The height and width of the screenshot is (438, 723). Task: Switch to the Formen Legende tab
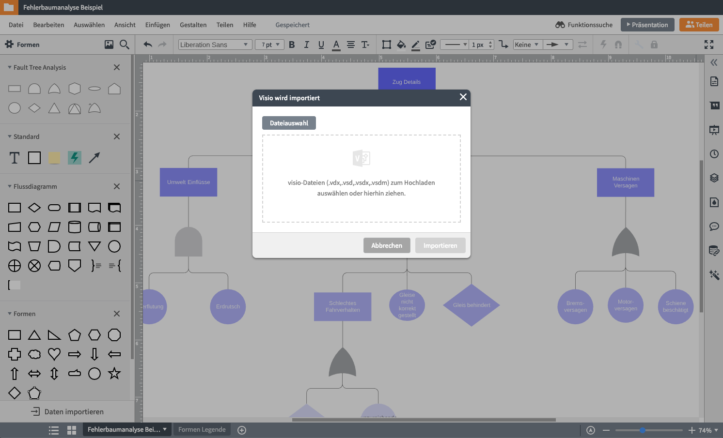click(202, 429)
